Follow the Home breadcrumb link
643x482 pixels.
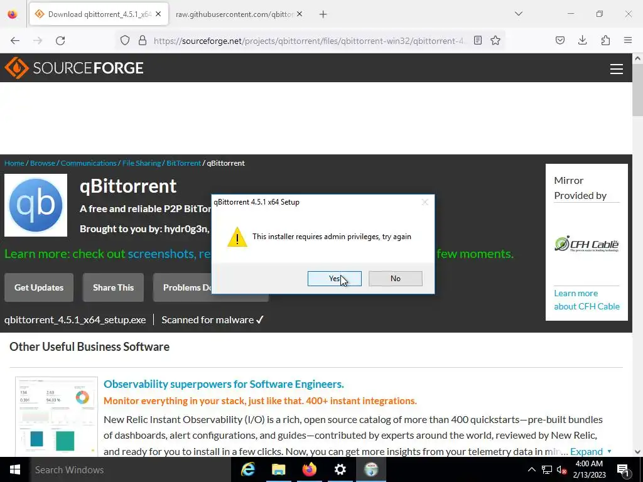click(14, 163)
